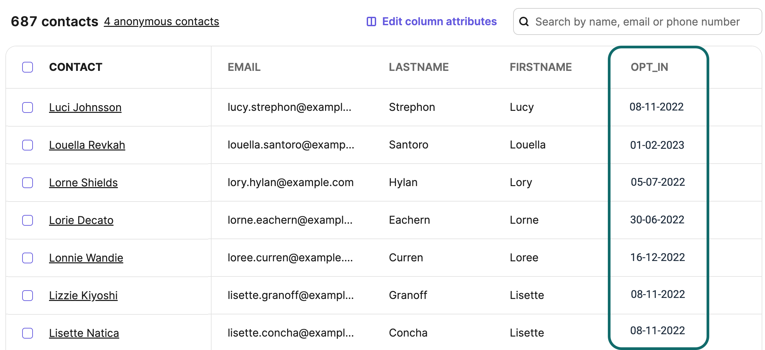Open the 4 anonymous contacts link
Viewport: 765px width, 350px height.
(x=161, y=21)
